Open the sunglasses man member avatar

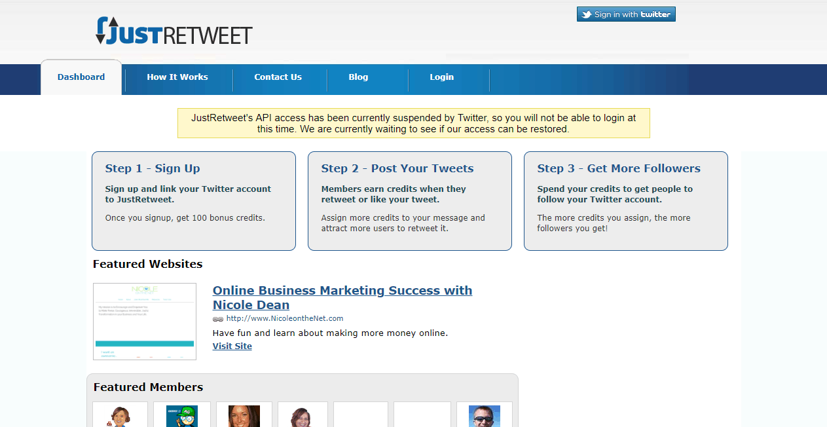[x=484, y=416]
